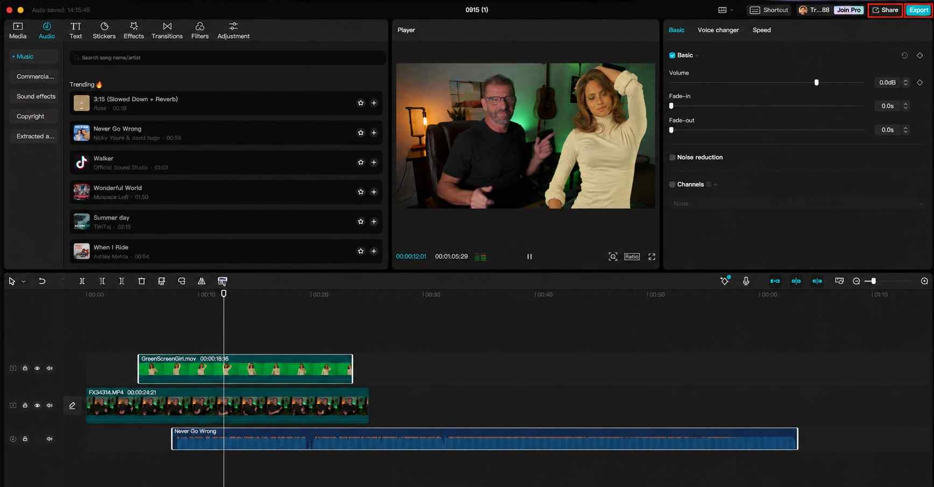Click the Share button

tap(885, 10)
